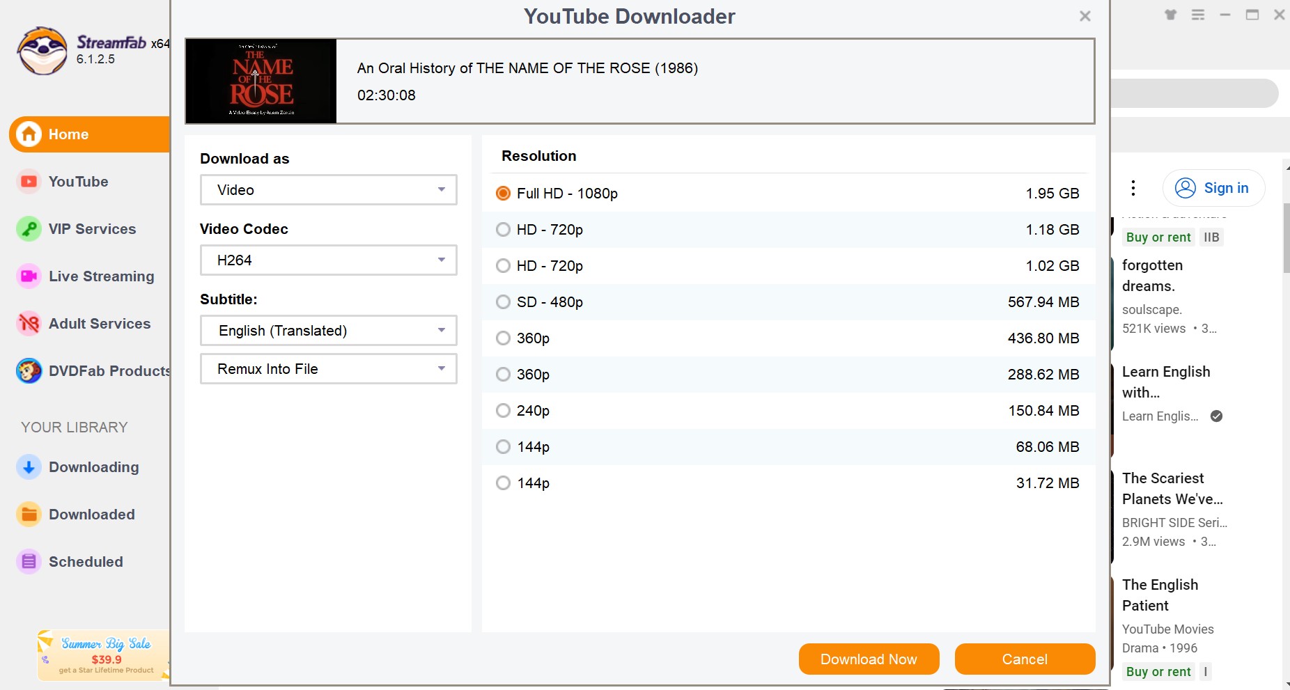Open the Remux Into File dropdown

[329, 369]
